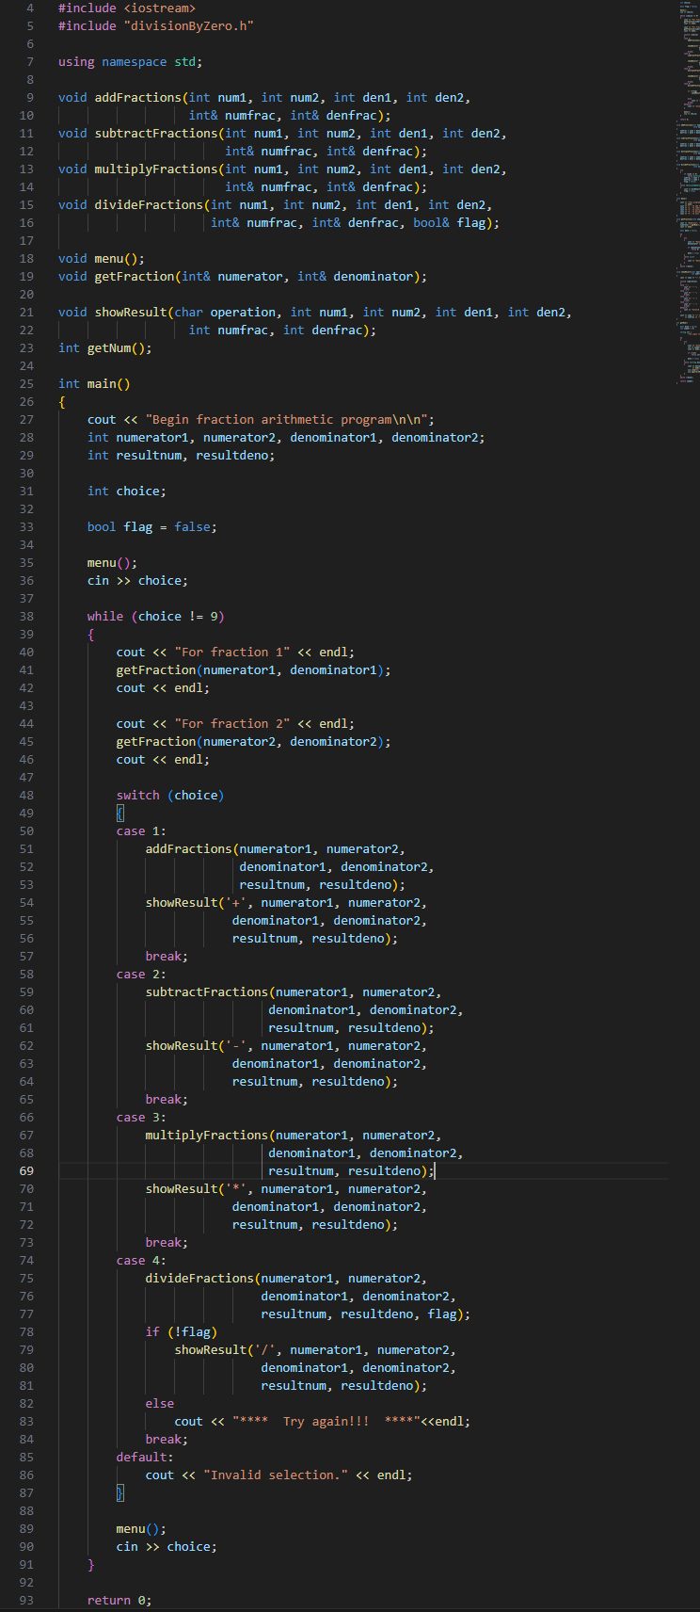Click the "int resultnum, resultdeno;" declaration

(x=182, y=455)
